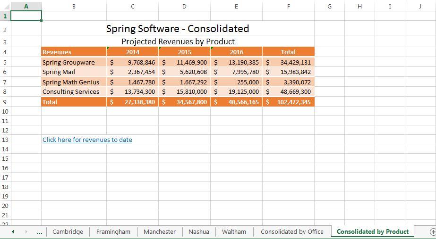Select column H header
Screen dimensions: 436x239
pos(360,6)
